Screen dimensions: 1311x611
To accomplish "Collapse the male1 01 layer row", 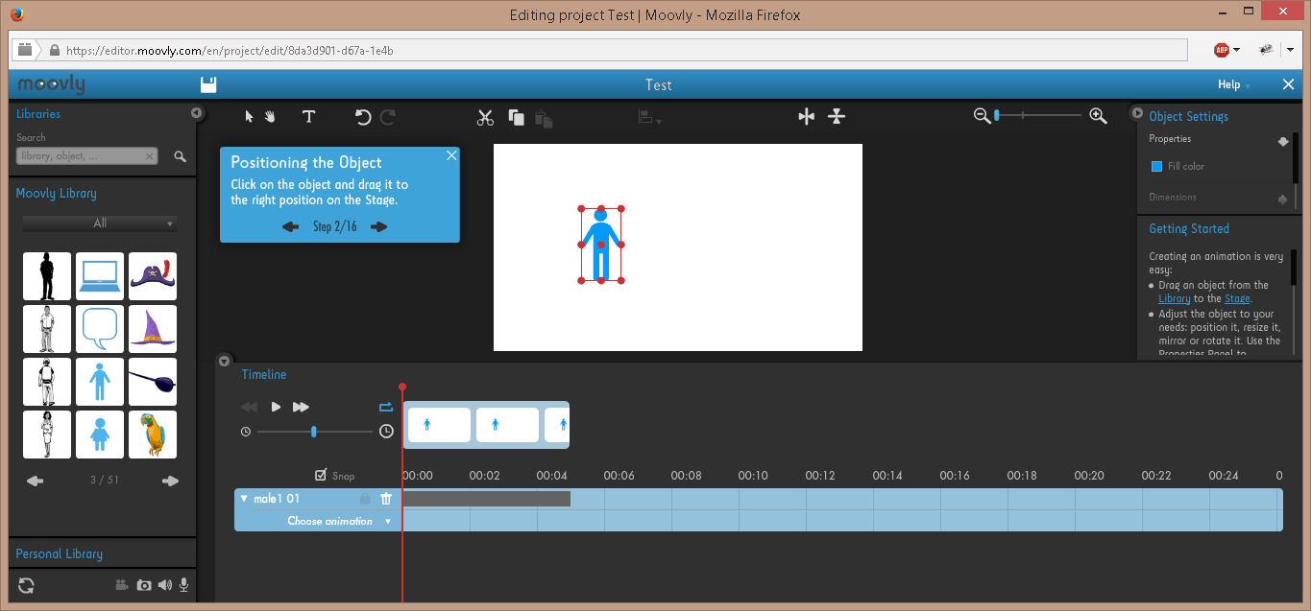I will coord(244,499).
